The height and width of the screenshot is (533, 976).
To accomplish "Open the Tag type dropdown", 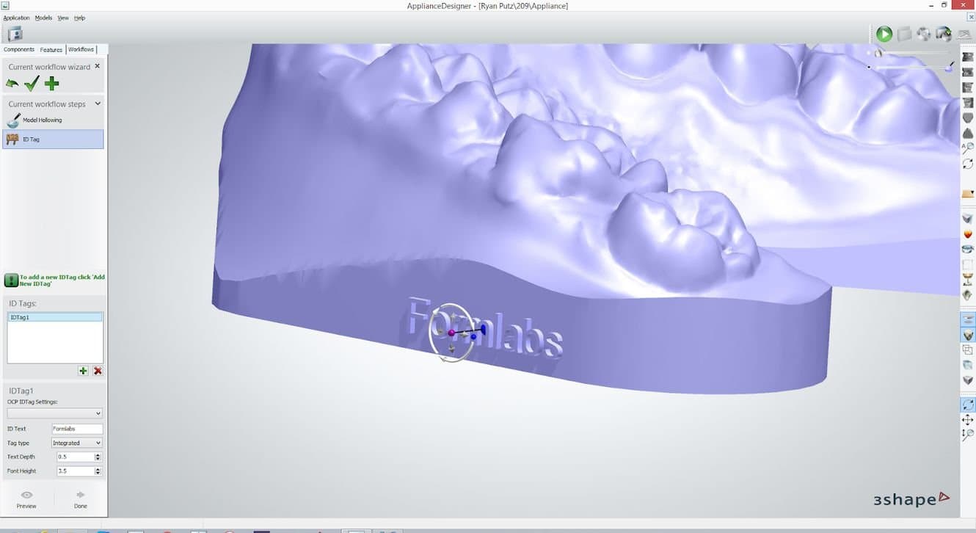I will (77, 443).
